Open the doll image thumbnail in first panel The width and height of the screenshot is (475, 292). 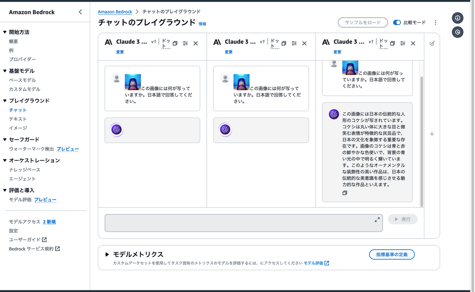tap(133, 82)
